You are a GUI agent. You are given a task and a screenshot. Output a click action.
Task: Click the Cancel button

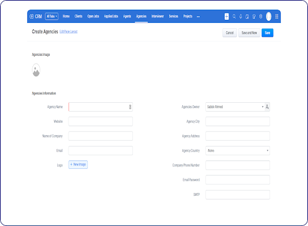coord(230,32)
